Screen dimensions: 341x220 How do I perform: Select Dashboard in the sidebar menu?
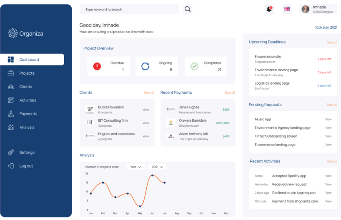tap(32, 59)
